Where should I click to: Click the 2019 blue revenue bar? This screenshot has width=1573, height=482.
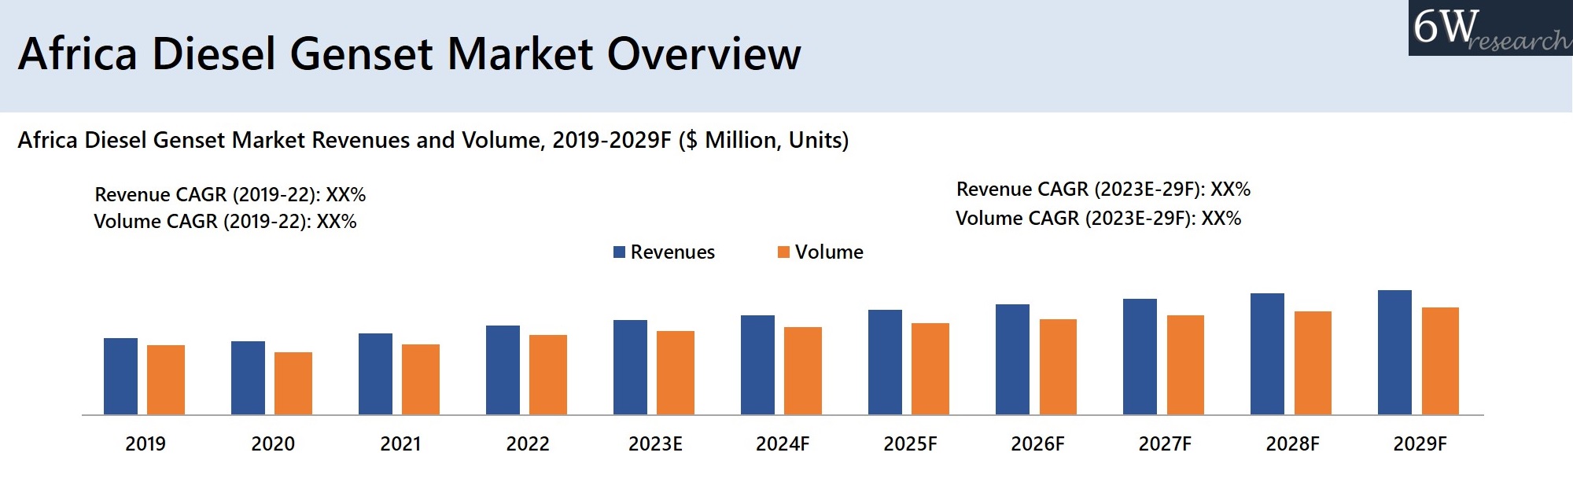pos(120,376)
